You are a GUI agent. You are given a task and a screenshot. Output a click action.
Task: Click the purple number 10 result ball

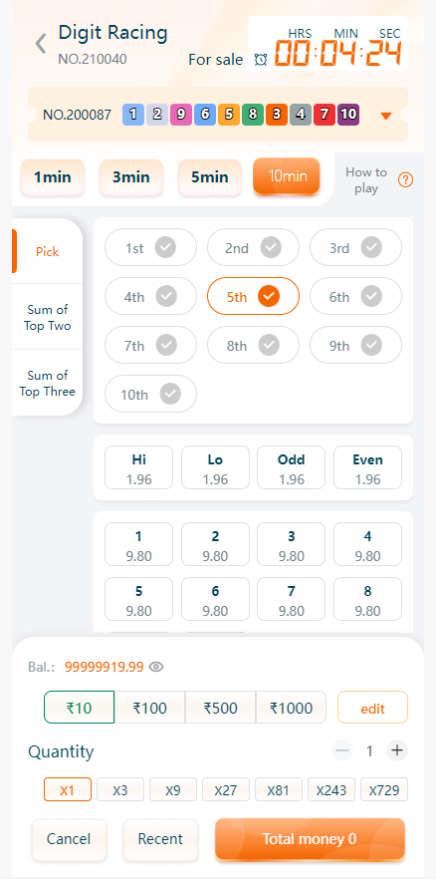[x=348, y=115]
